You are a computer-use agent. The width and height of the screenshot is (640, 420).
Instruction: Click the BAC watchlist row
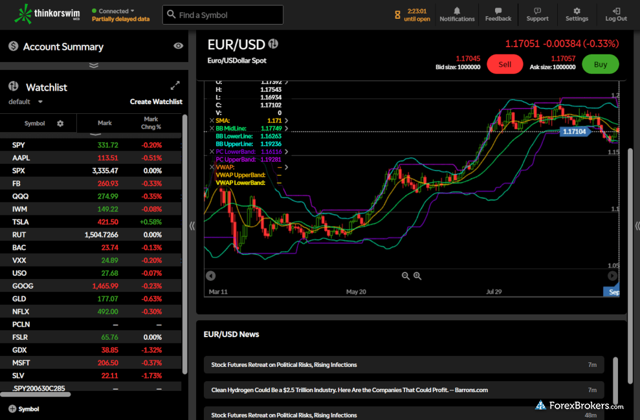pos(91,247)
